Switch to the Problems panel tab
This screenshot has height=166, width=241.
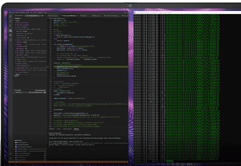[52, 129]
